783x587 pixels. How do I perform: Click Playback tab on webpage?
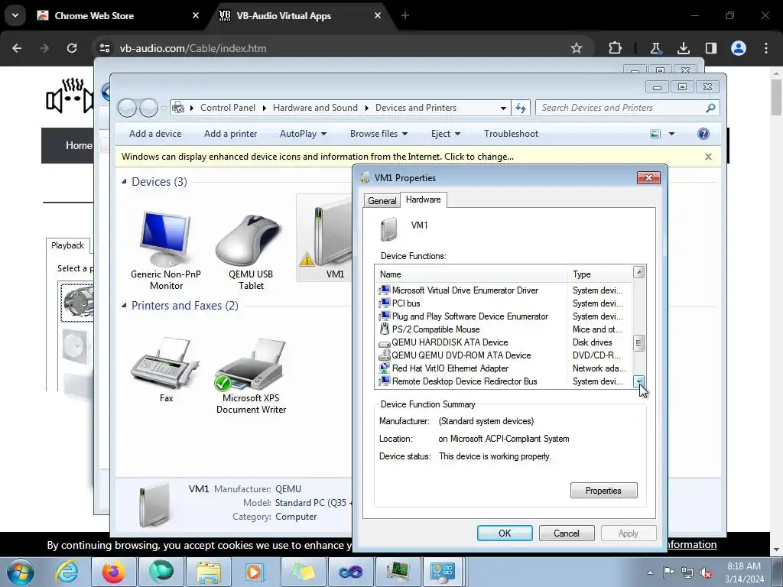point(67,245)
